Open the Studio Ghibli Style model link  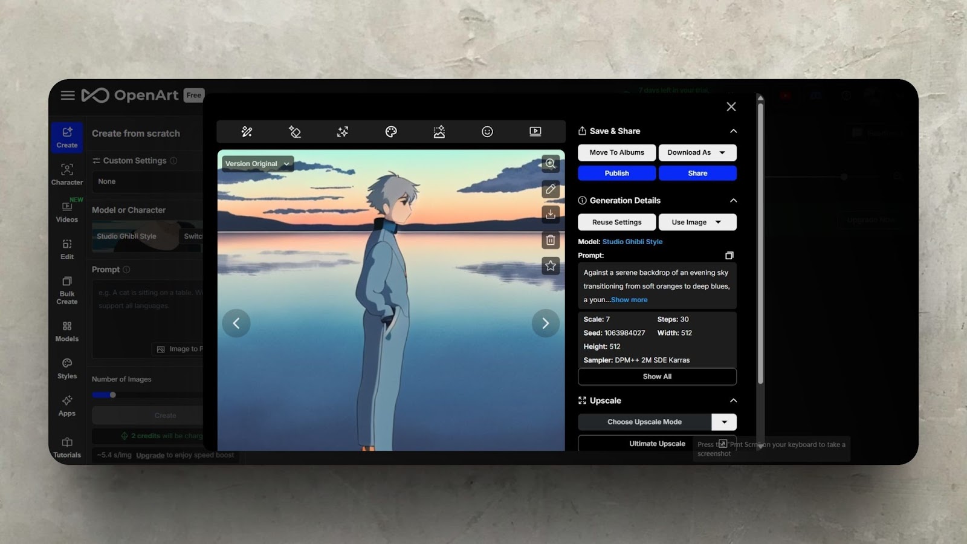click(x=632, y=242)
